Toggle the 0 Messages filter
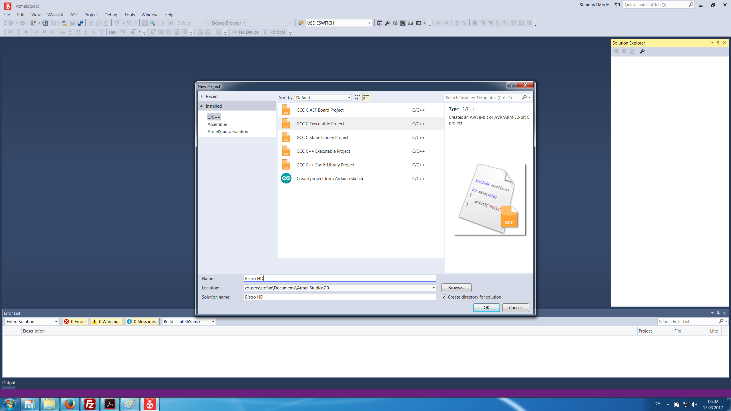Image resolution: width=731 pixels, height=411 pixels. pos(142,321)
